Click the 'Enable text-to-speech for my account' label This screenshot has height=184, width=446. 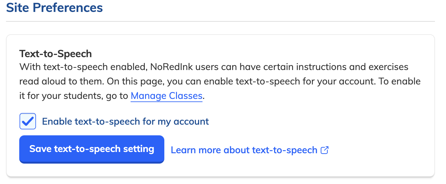(x=125, y=122)
